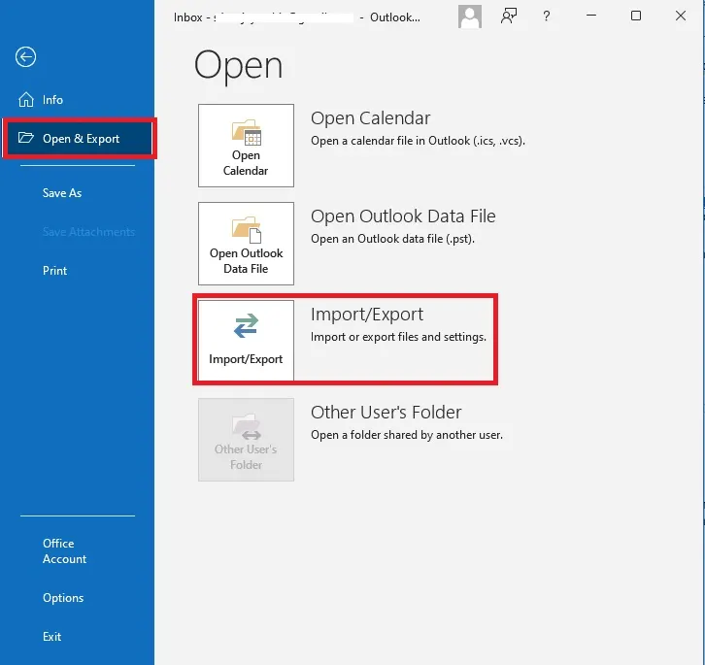Screen dimensions: 705x665
Task: Click the back arrow to leave backstage view
Action: tap(25, 57)
